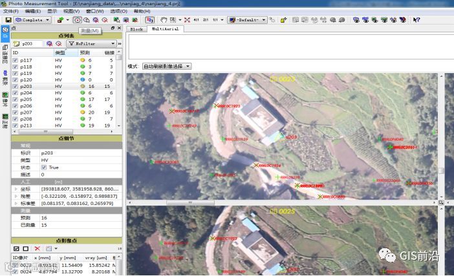Toggle checkbox for point p204
454x276 pixels.
click(15, 93)
